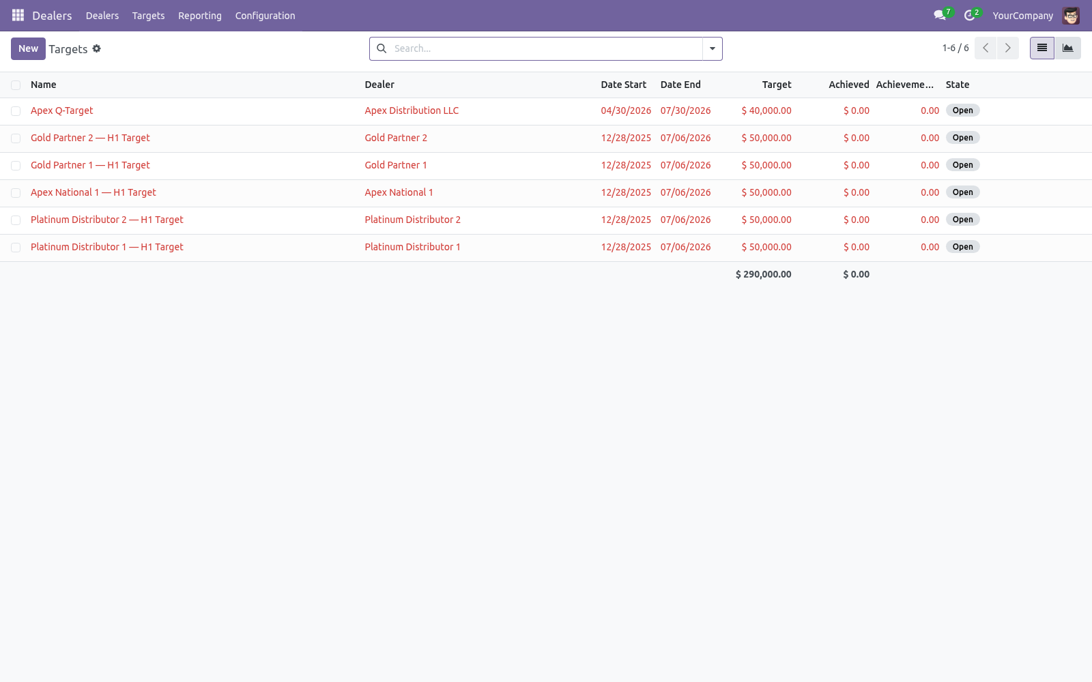
Task: Open the Dealers menu item
Action: [x=102, y=16]
